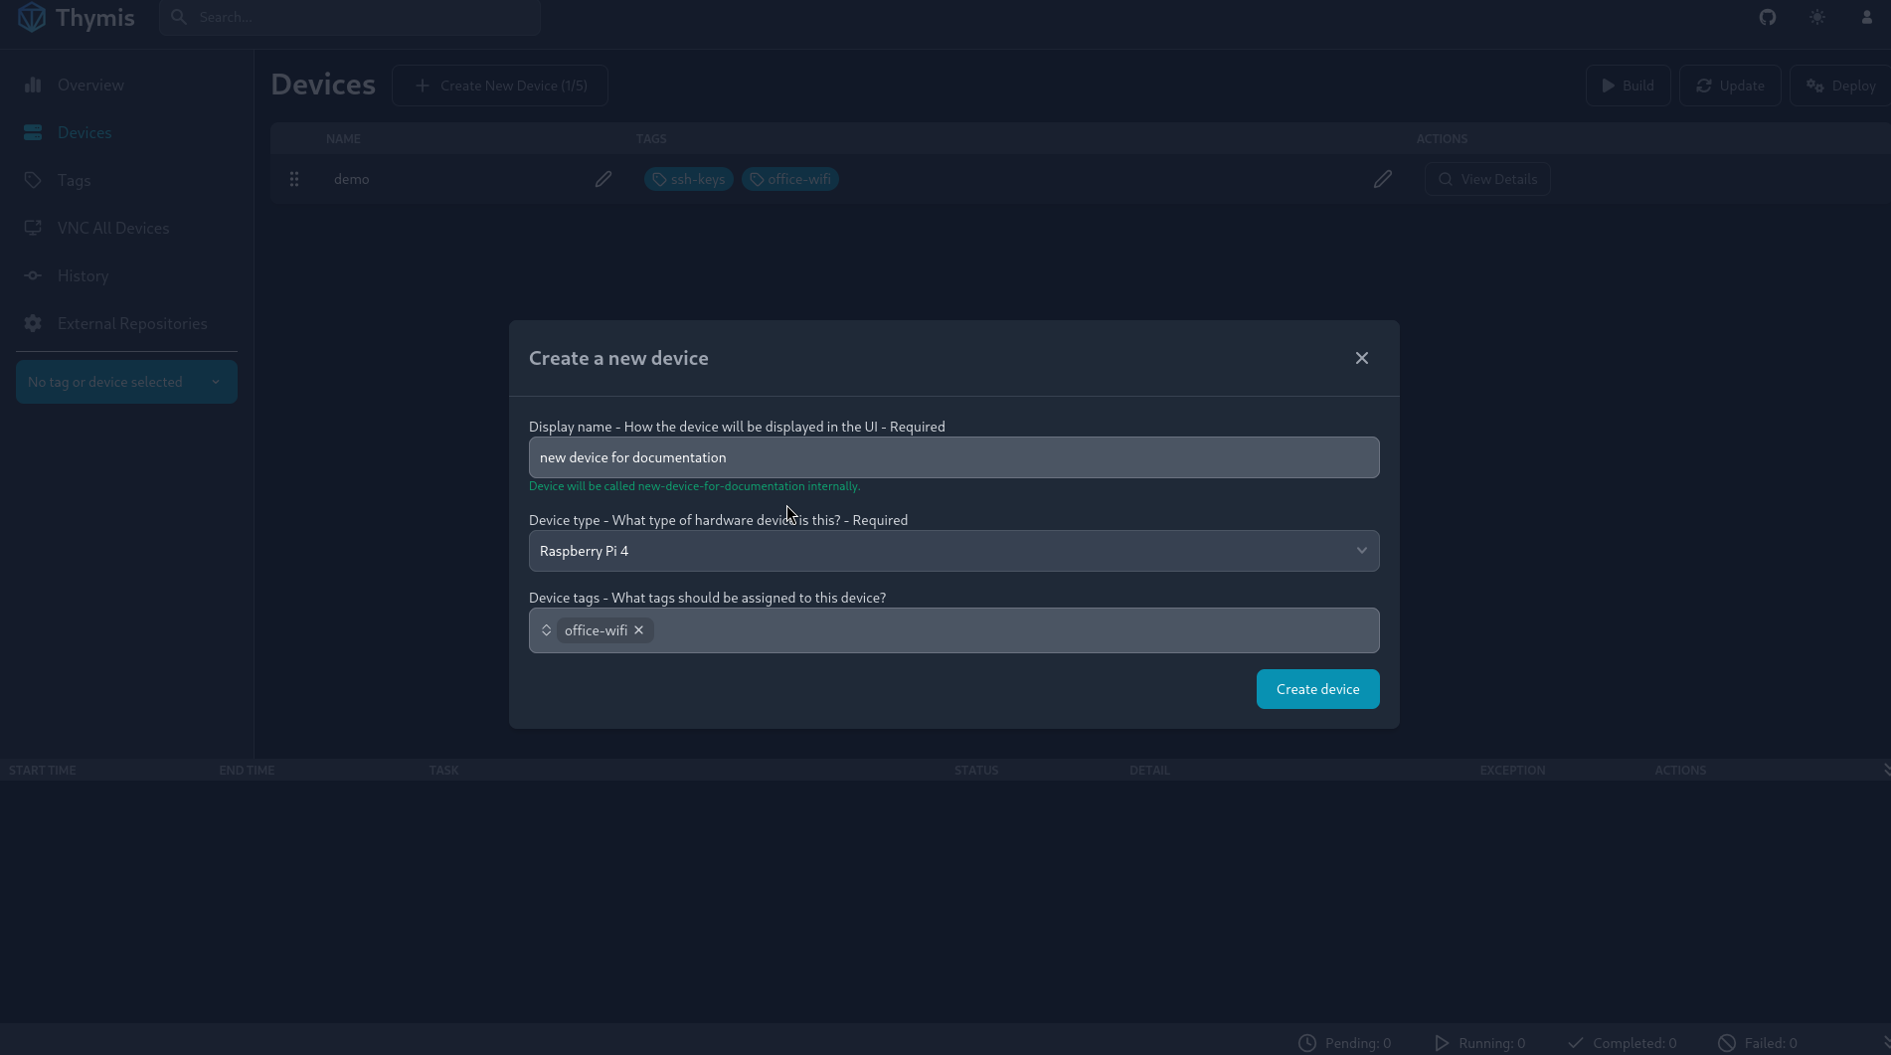Click Create New Device (1/5) button

click(x=500, y=86)
